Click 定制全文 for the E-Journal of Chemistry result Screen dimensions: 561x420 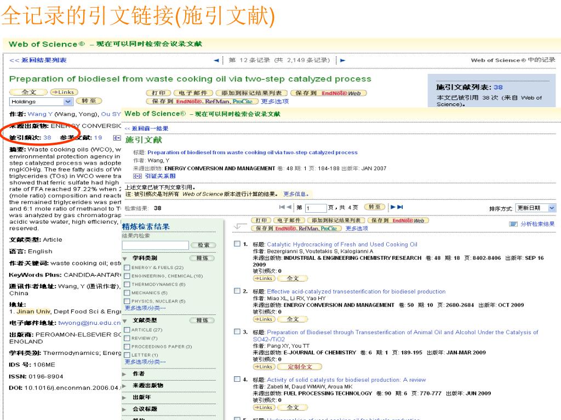click(300, 367)
